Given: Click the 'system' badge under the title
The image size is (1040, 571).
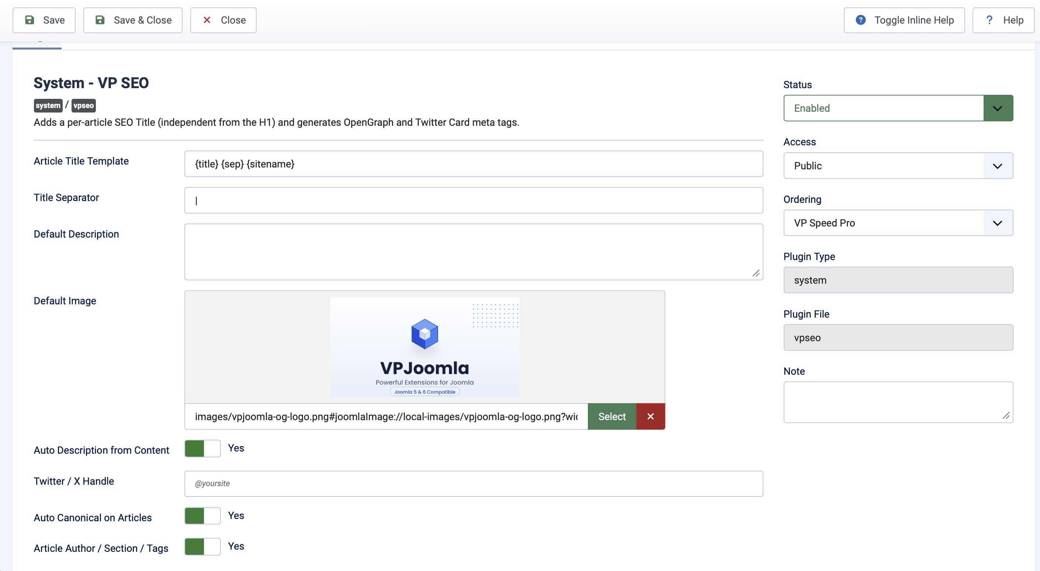Looking at the screenshot, I should click(48, 105).
